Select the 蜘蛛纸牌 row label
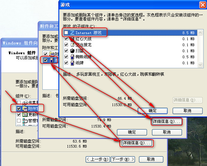Screen dimensions: 207x166 click(x=83, y=57)
